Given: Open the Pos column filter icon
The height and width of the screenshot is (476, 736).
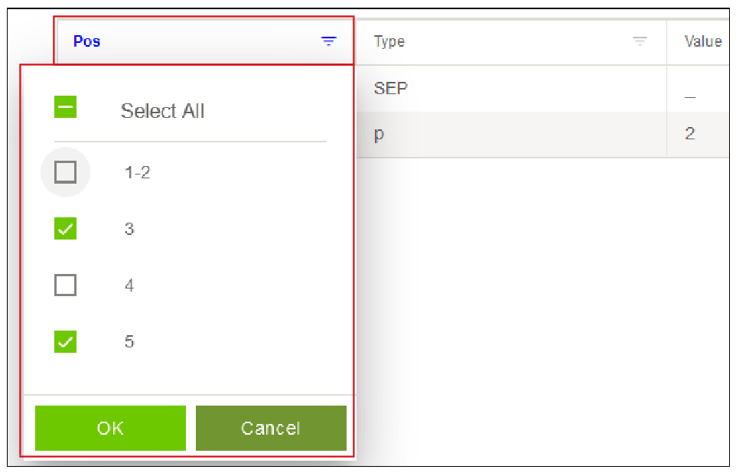Looking at the screenshot, I should click(328, 41).
